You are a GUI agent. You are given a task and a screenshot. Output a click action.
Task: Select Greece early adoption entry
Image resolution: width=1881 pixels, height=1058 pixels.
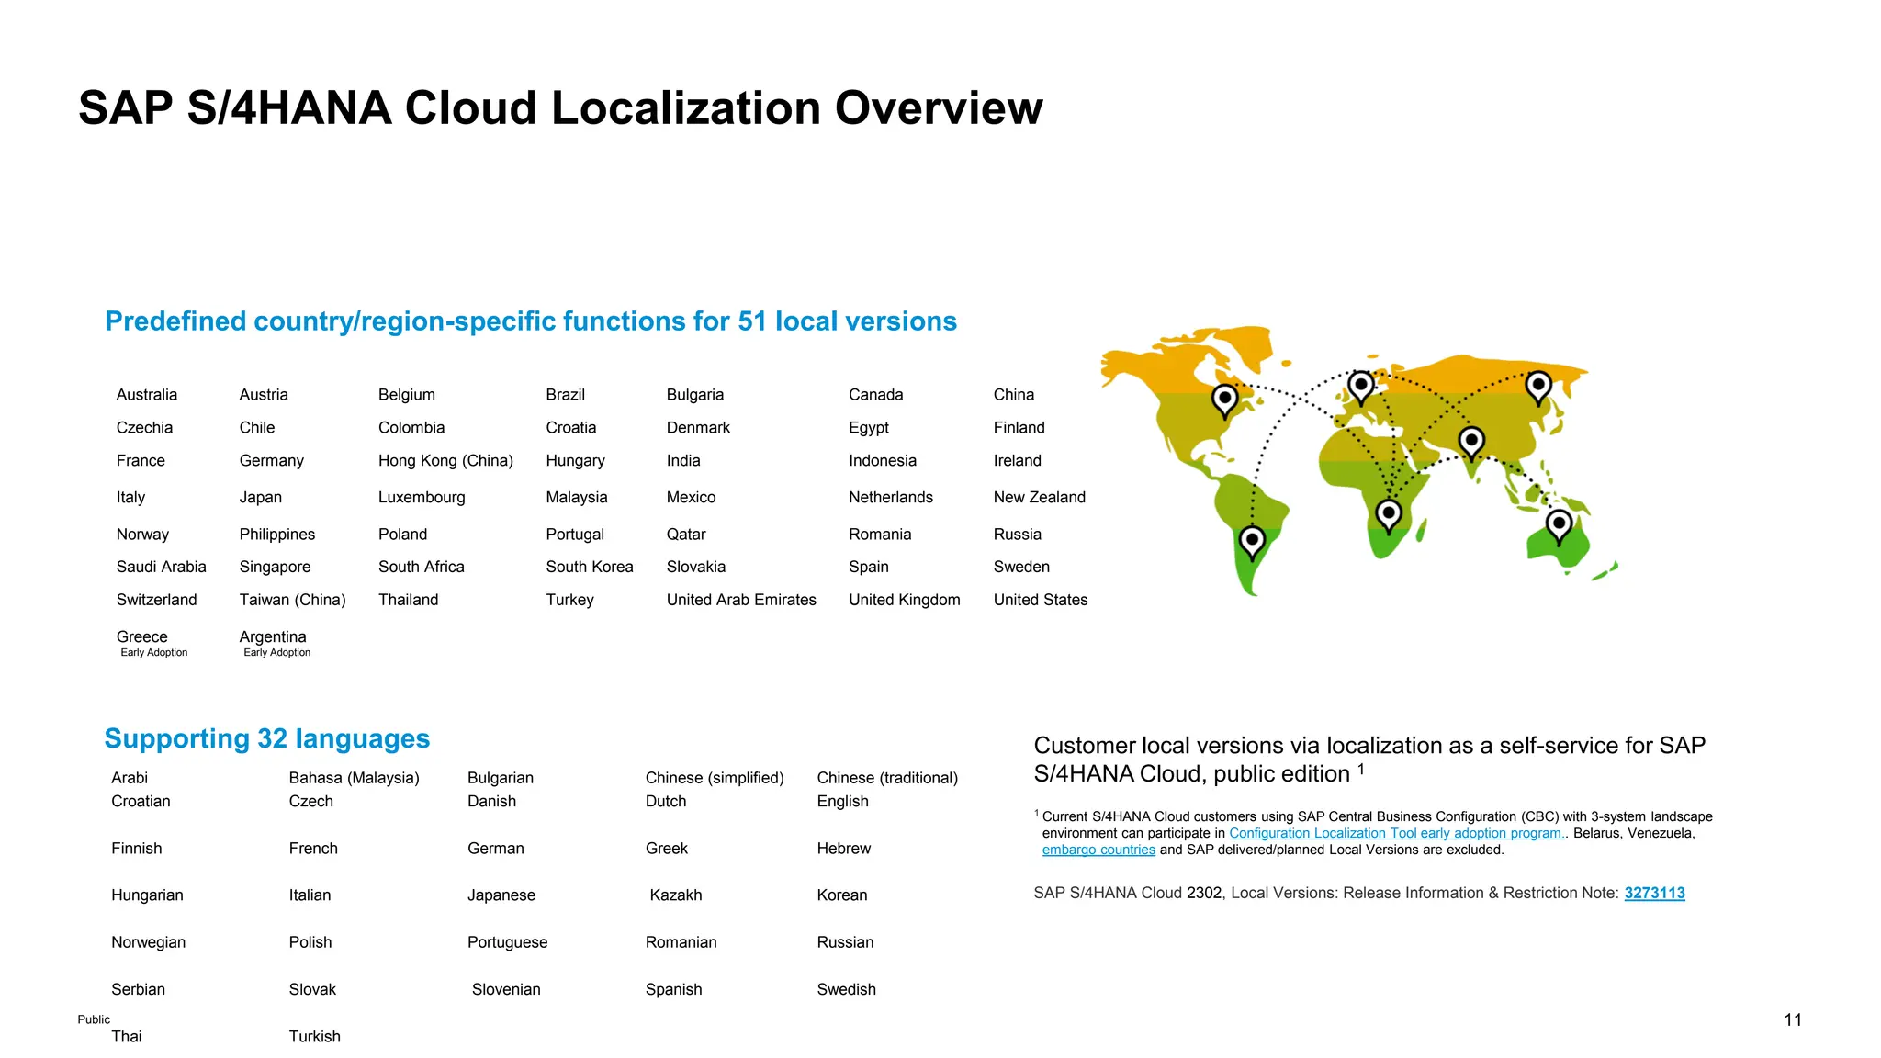click(152, 643)
